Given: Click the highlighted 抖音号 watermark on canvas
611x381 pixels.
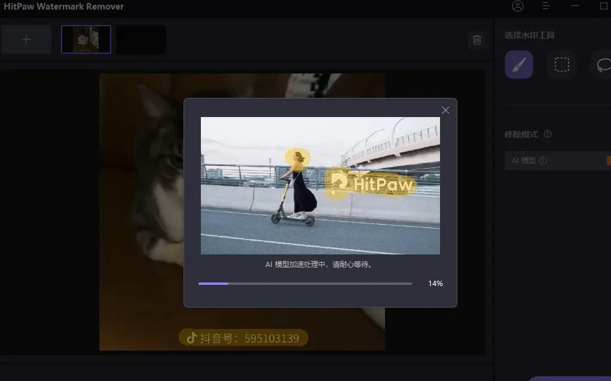Looking at the screenshot, I should click(x=243, y=338).
